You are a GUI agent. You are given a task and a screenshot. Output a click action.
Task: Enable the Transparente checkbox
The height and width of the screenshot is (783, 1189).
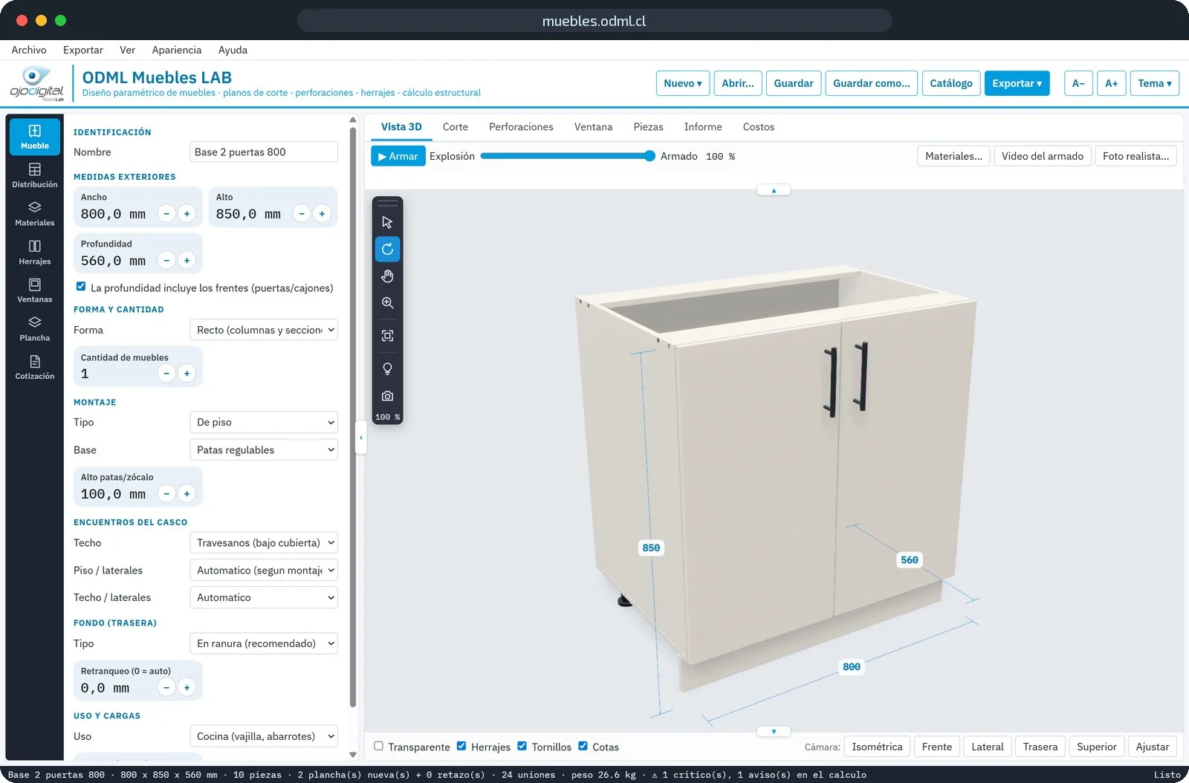tap(378, 746)
